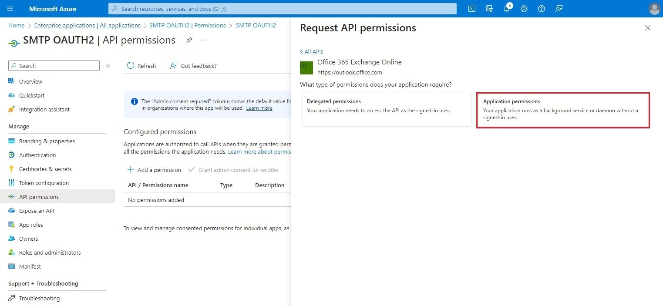The image size is (663, 306).
Task: Open the directory and subscription filter
Action: 489,9
